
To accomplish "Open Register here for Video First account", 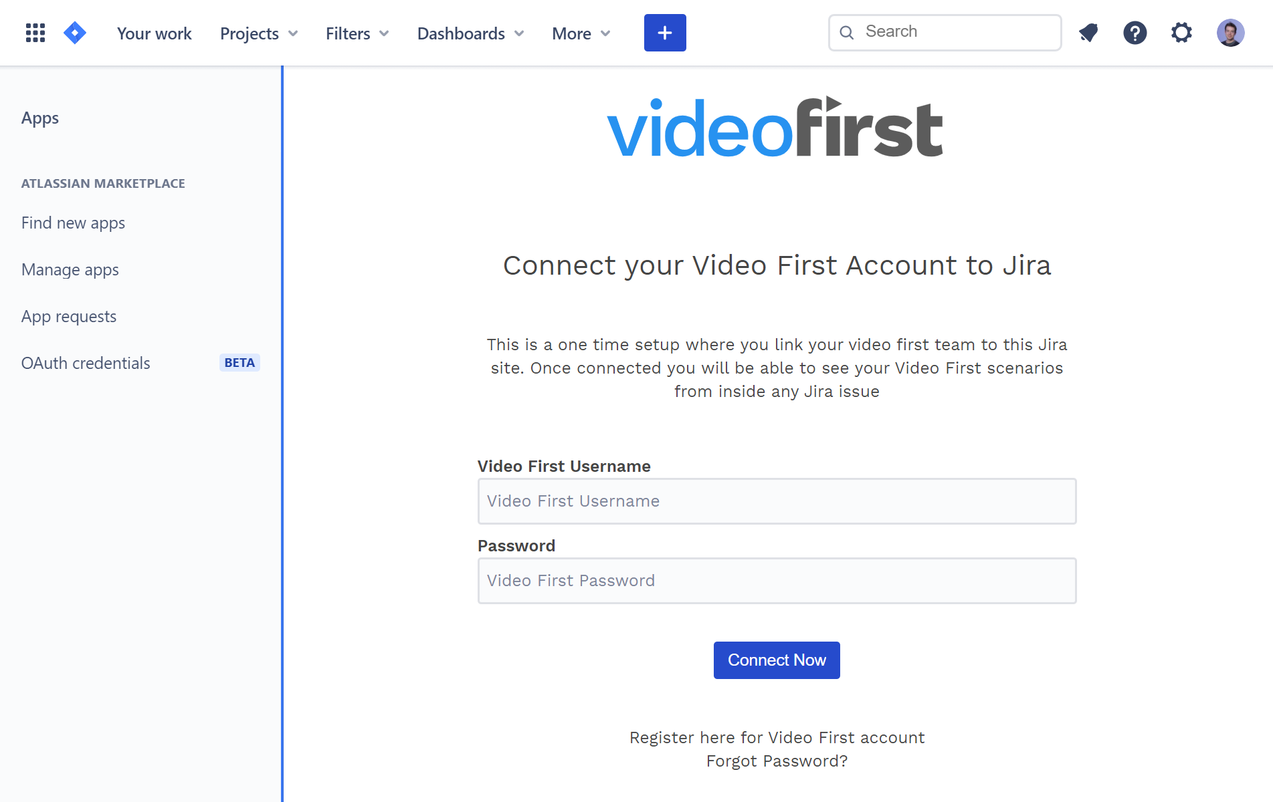I will tap(777, 737).
